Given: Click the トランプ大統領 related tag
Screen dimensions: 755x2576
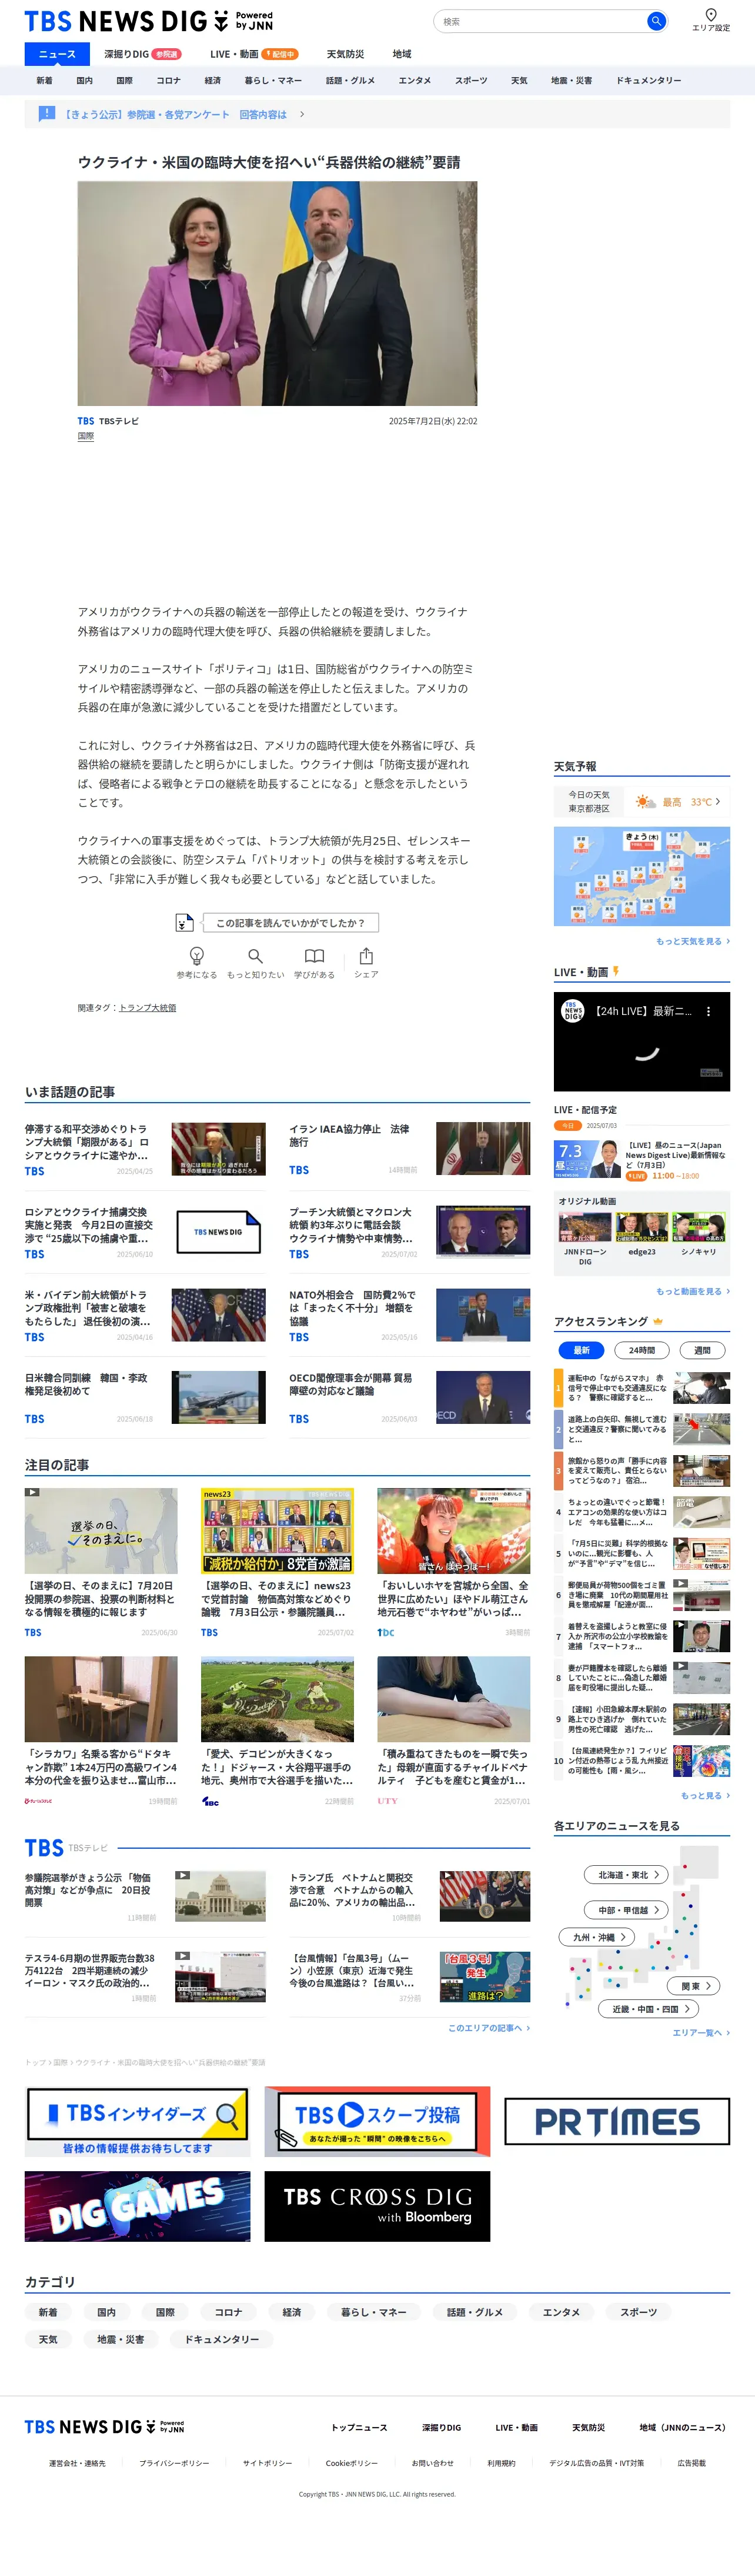Looking at the screenshot, I should pos(148,1008).
